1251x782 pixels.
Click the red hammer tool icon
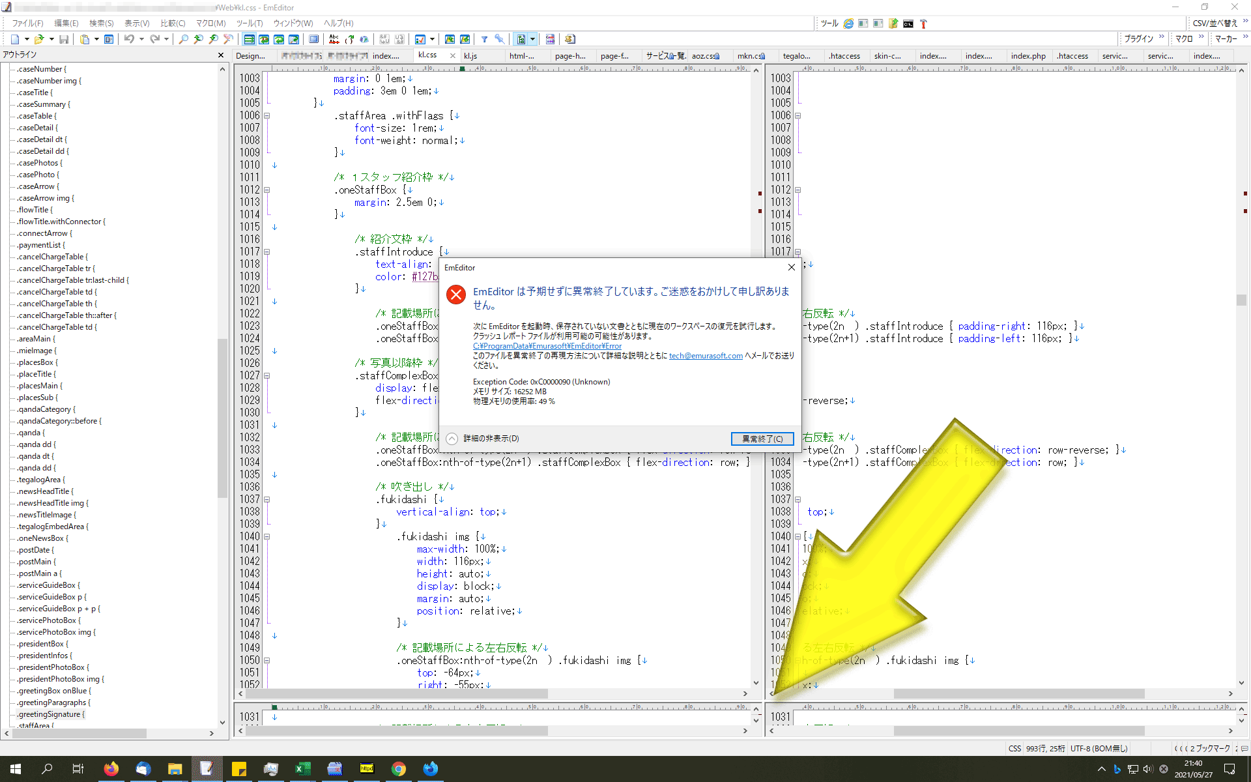(923, 23)
